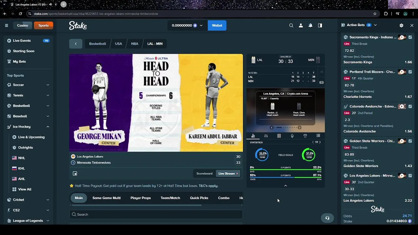
Task: Click the NBA breadcrumb
Action: point(135,44)
